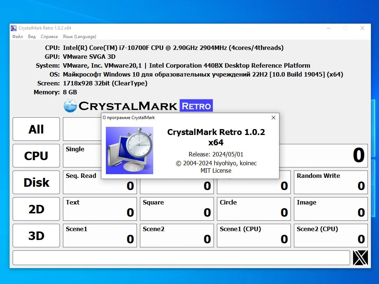
Task: Click the Scene2 3D score box
Action: click(x=177, y=236)
